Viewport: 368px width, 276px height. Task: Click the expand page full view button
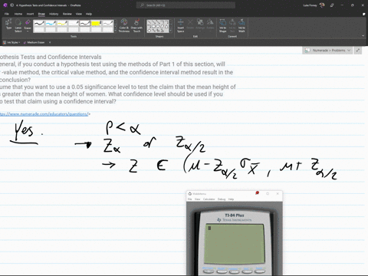[x=358, y=51]
